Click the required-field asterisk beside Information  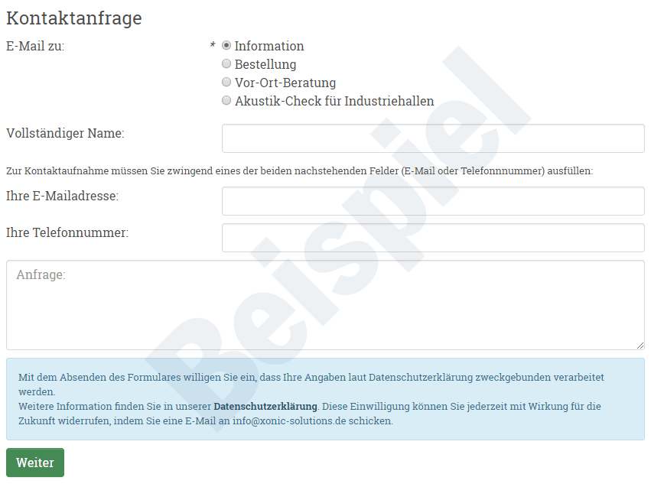pyautogui.click(x=213, y=44)
